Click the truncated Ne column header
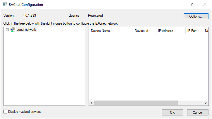This screenshot has width=212, height=119. [x=206, y=31]
